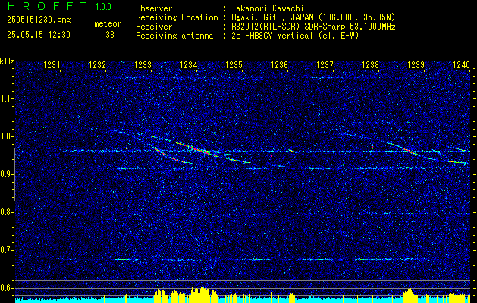Click the 1239 time marker
The width and height of the screenshot is (477, 303).
click(x=416, y=64)
